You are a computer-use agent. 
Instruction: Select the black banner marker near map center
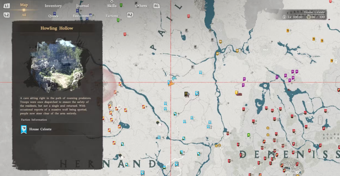(x=187, y=95)
